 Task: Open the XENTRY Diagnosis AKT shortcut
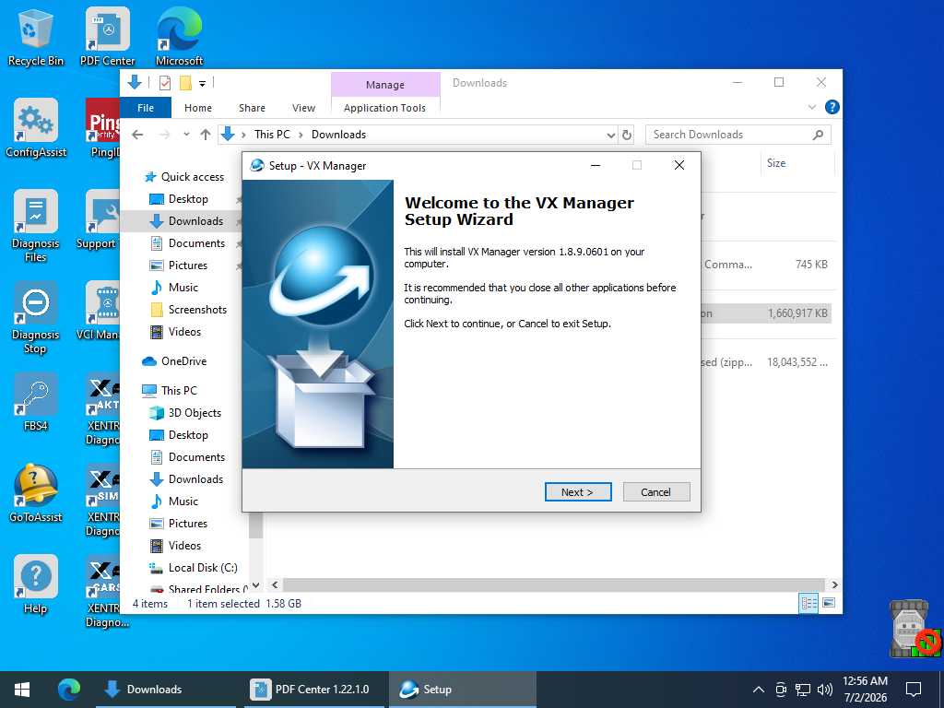(x=103, y=409)
